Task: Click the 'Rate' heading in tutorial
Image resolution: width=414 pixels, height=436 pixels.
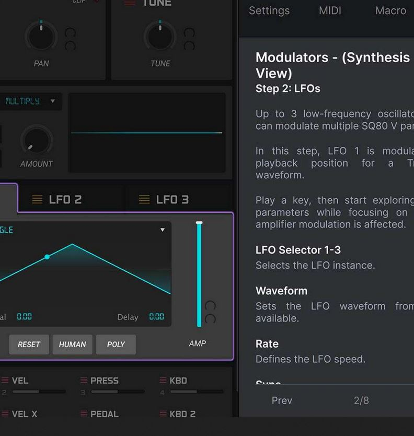Action: tap(267, 343)
